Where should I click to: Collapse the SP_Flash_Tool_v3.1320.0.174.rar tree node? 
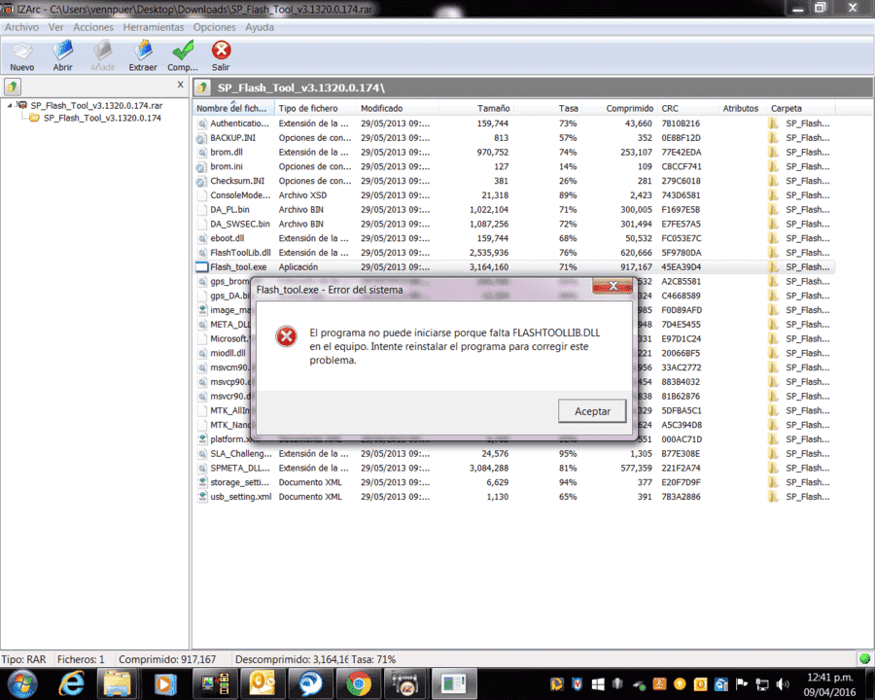click(x=10, y=105)
